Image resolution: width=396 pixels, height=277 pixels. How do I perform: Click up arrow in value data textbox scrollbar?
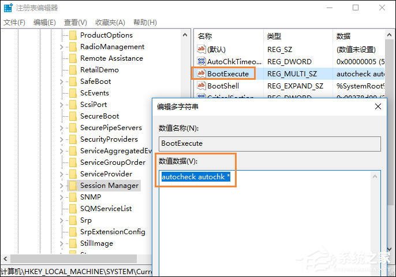[375, 176]
